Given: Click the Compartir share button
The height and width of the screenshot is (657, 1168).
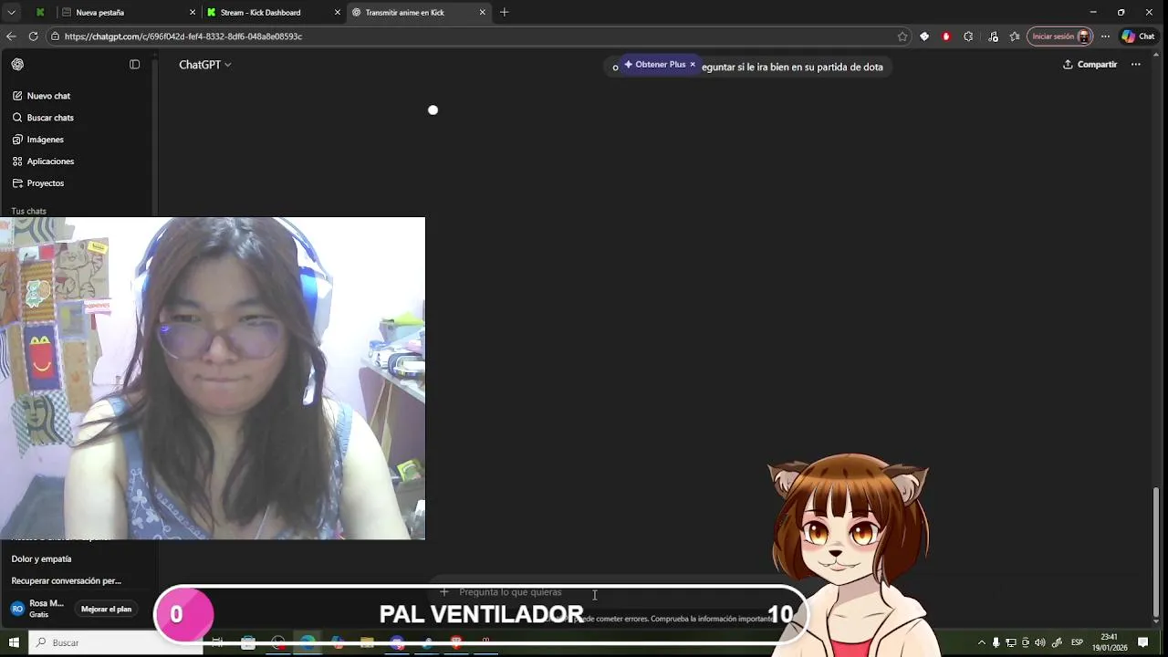Looking at the screenshot, I should pos(1090,65).
